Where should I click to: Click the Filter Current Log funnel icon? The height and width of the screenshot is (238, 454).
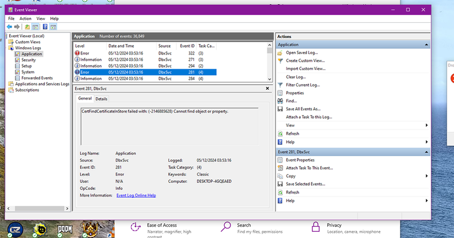280,85
